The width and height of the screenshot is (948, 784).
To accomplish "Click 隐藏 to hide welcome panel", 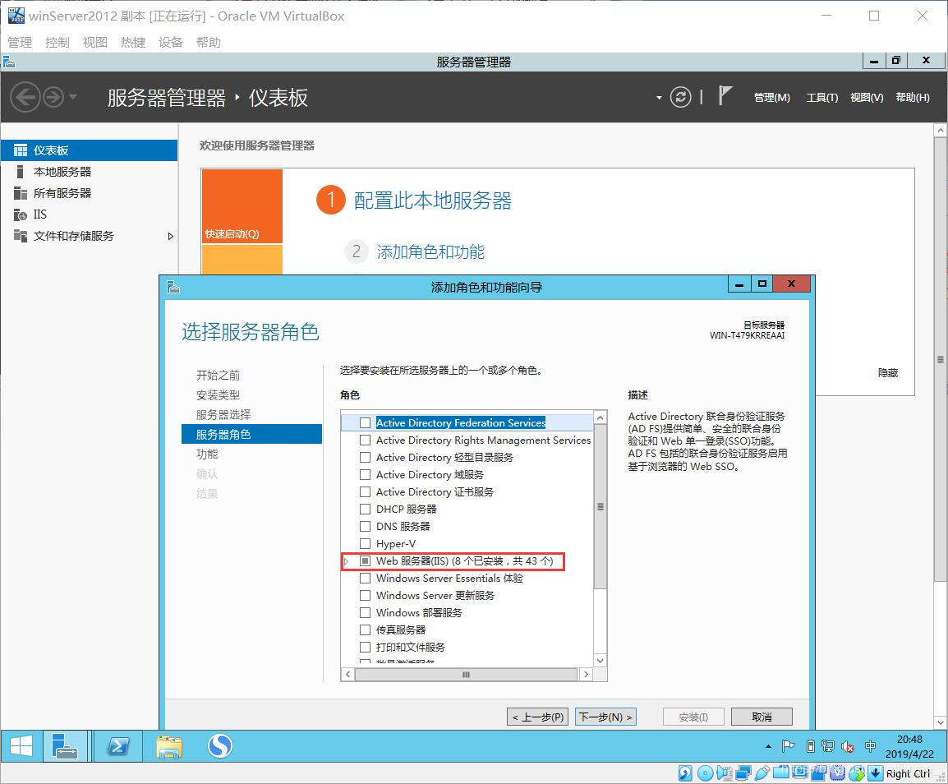I will pyautogui.click(x=887, y=373).
